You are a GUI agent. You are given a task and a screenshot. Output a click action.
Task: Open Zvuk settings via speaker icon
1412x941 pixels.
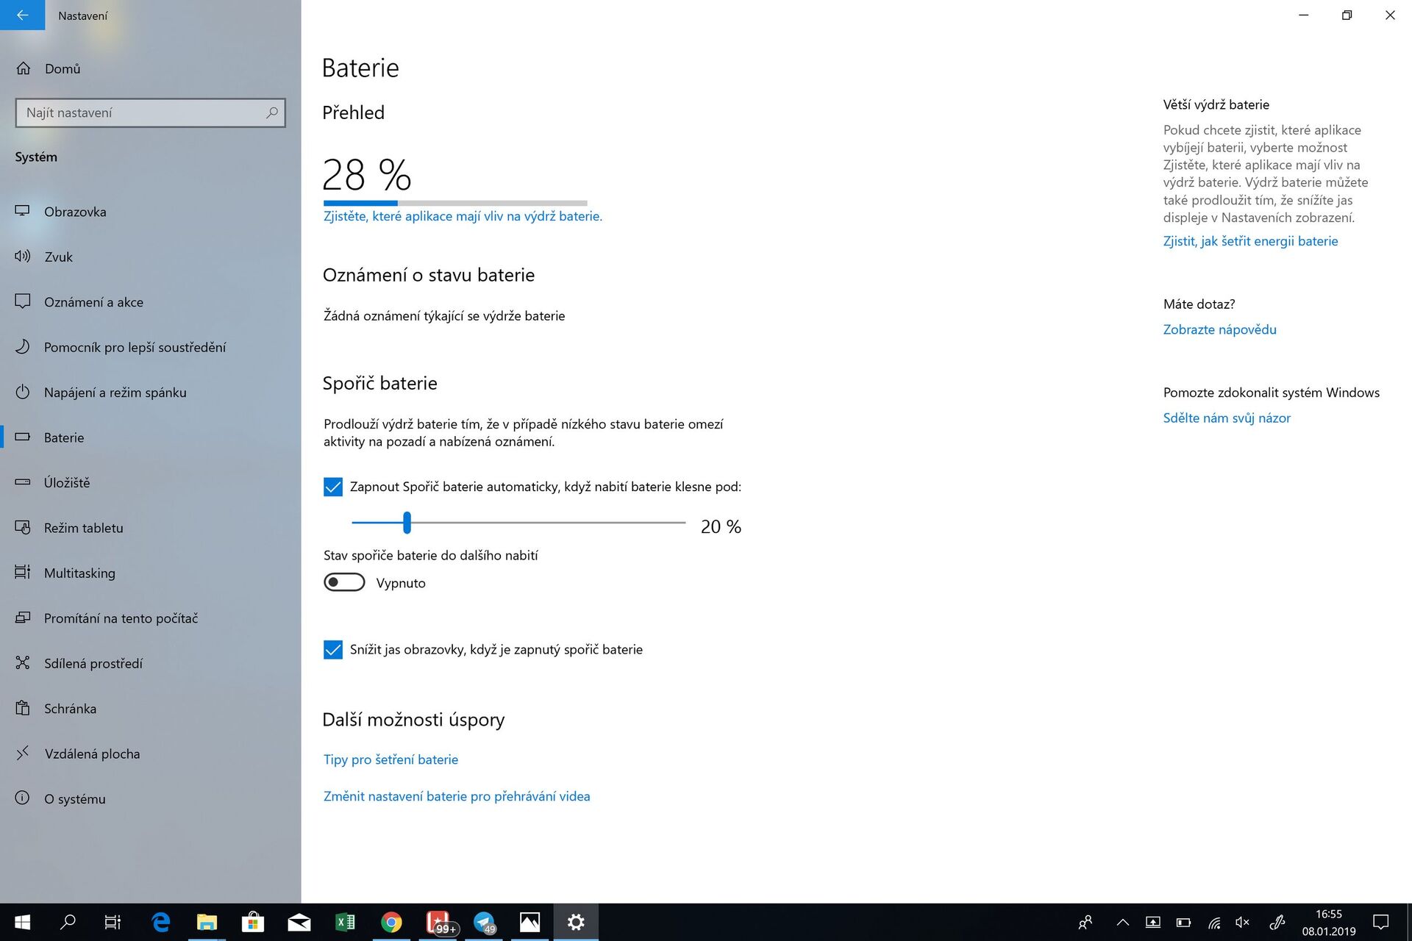pos(23,257)
